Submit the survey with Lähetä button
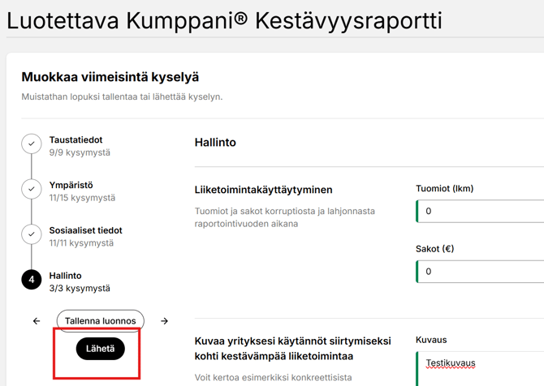544x386 pixels. (x=100, y=349)
